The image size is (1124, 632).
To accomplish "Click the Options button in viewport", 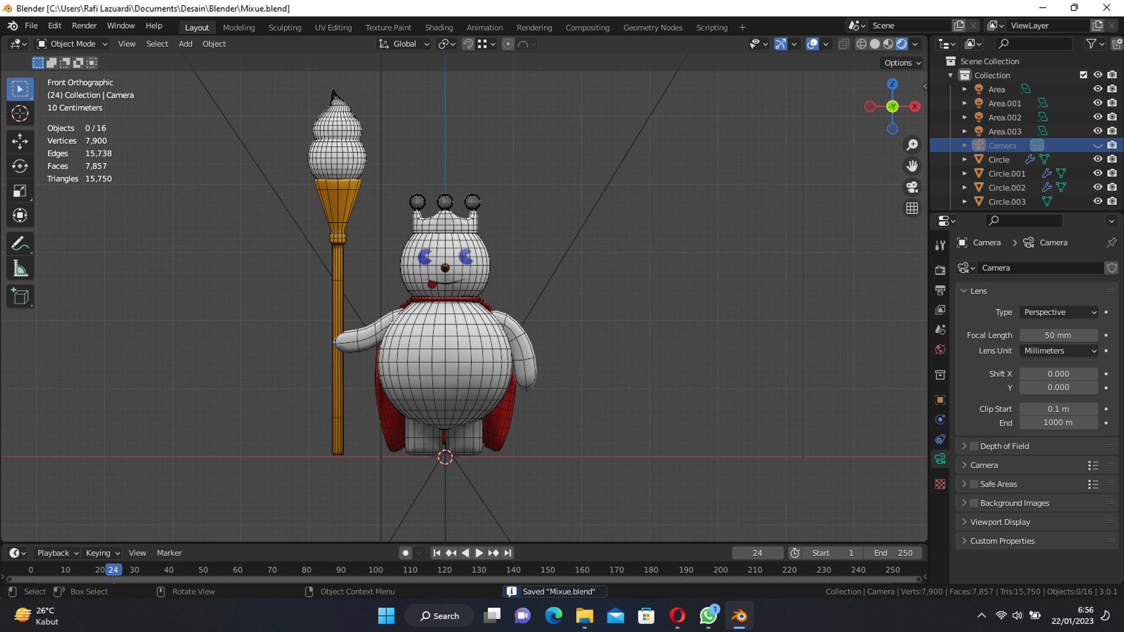I will coord(902,63).
